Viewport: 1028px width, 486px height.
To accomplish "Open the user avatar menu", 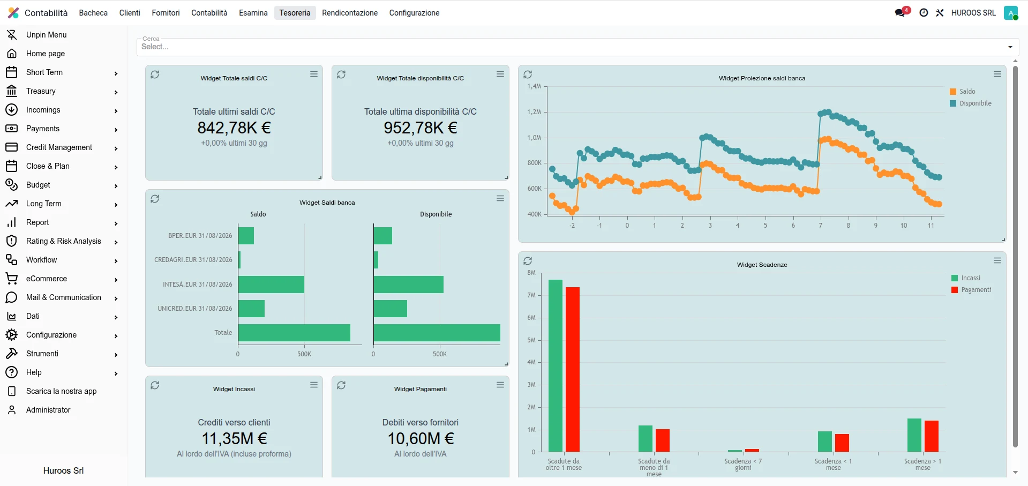I will (x=1011, y=13).
